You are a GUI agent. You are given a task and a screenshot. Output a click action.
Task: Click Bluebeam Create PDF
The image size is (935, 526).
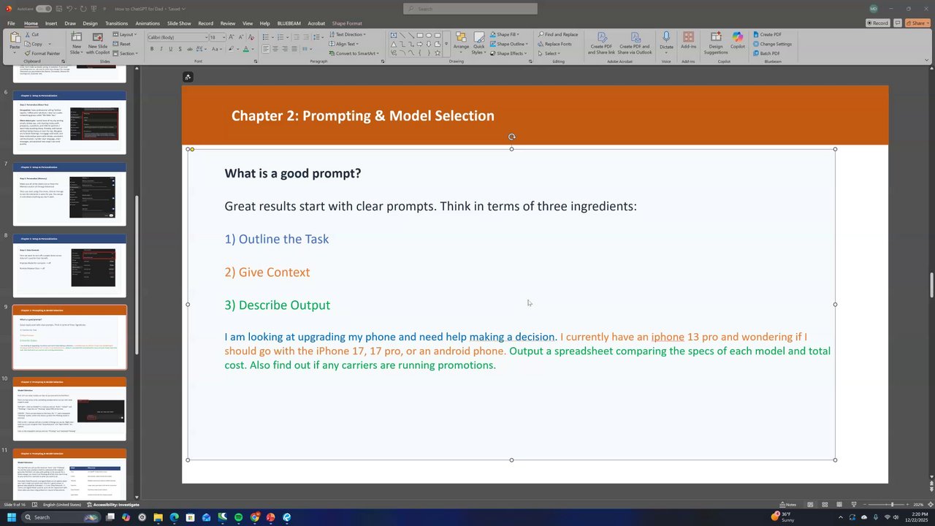pyautogui.click(x=766, y=34)
